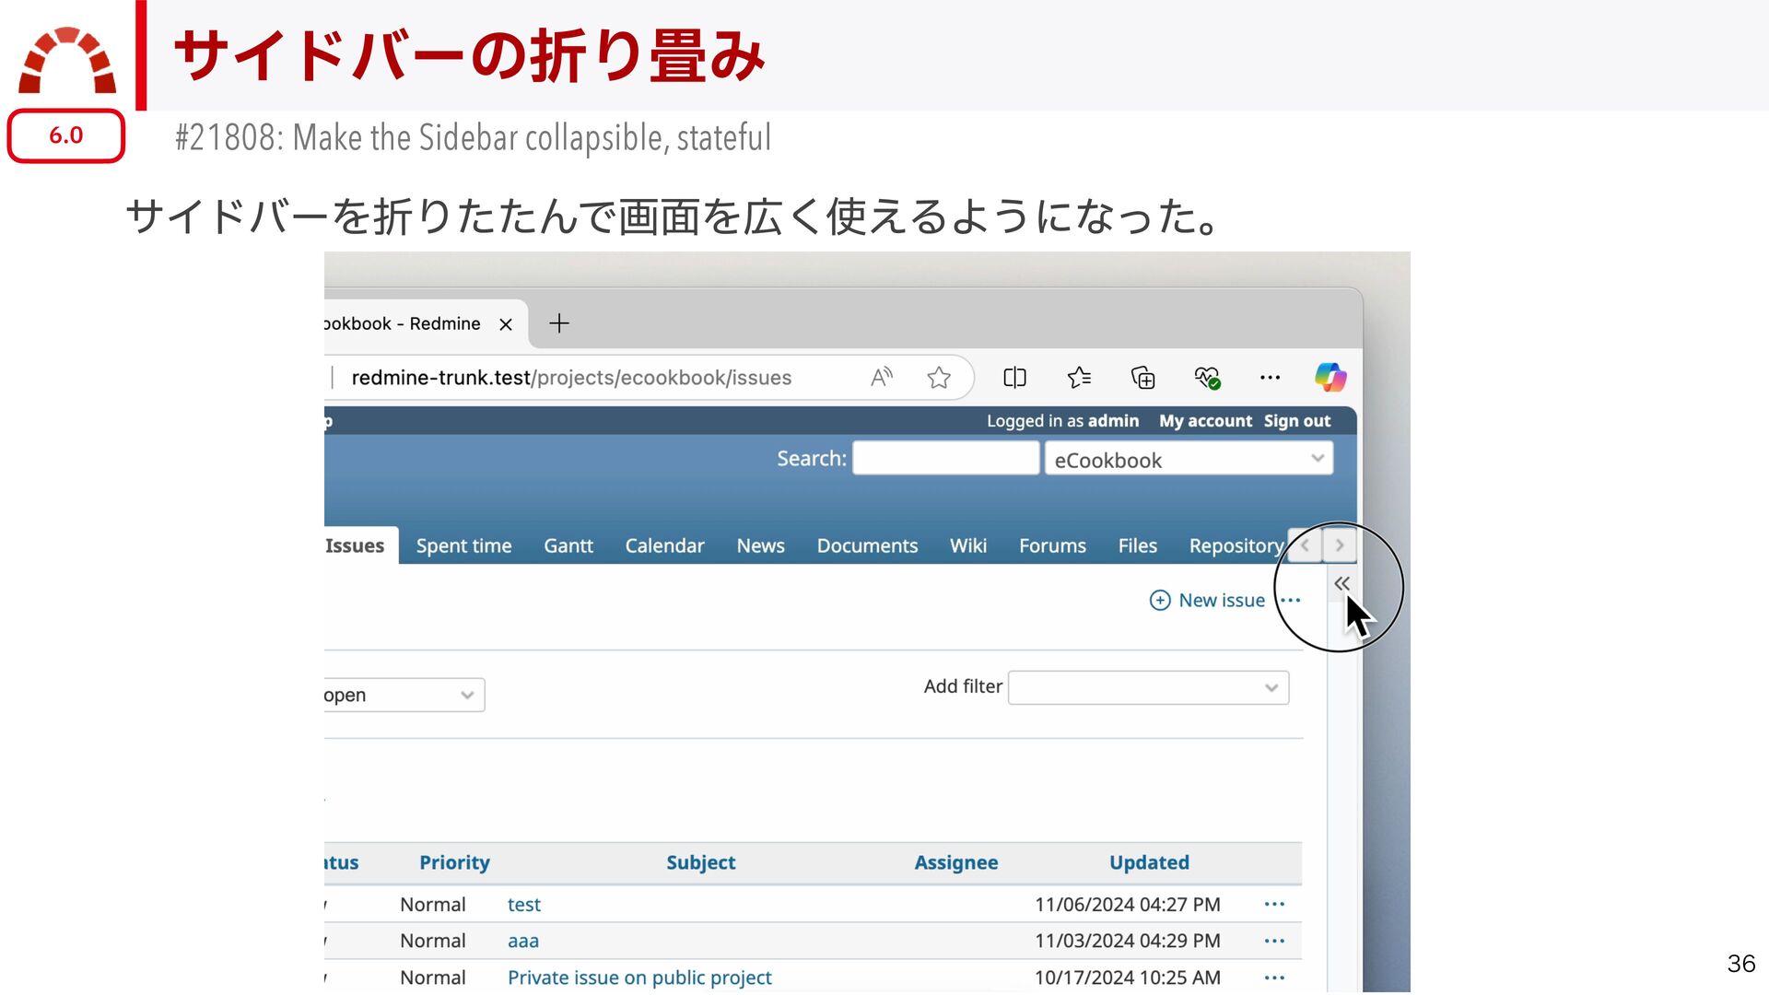Open actions menu for 'test' issue row

pos(1274,904)
